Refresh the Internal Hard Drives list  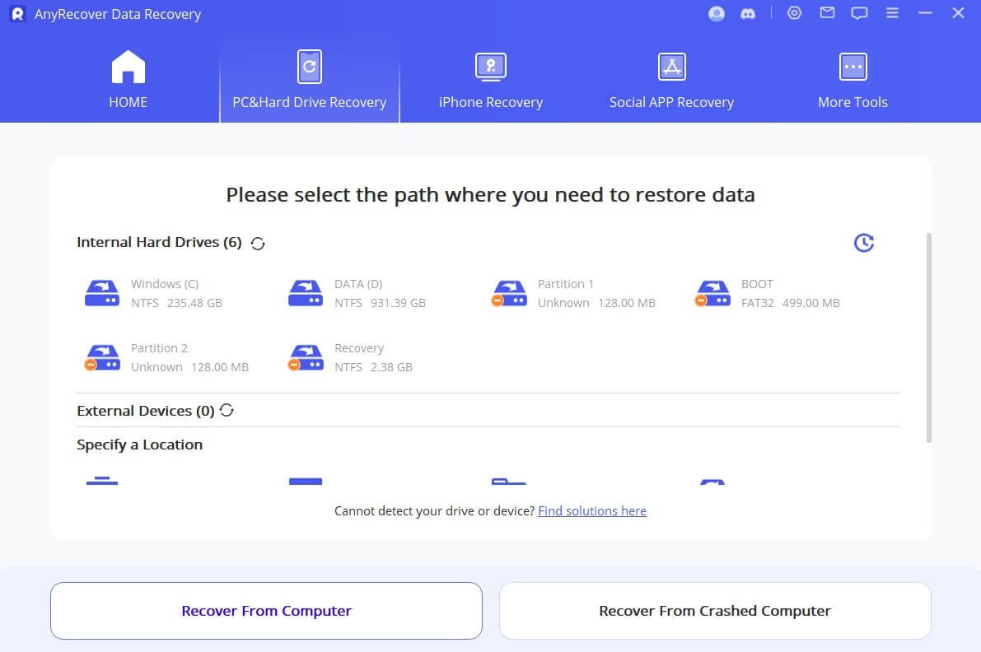pyautogui.click(x=258, y=243)
